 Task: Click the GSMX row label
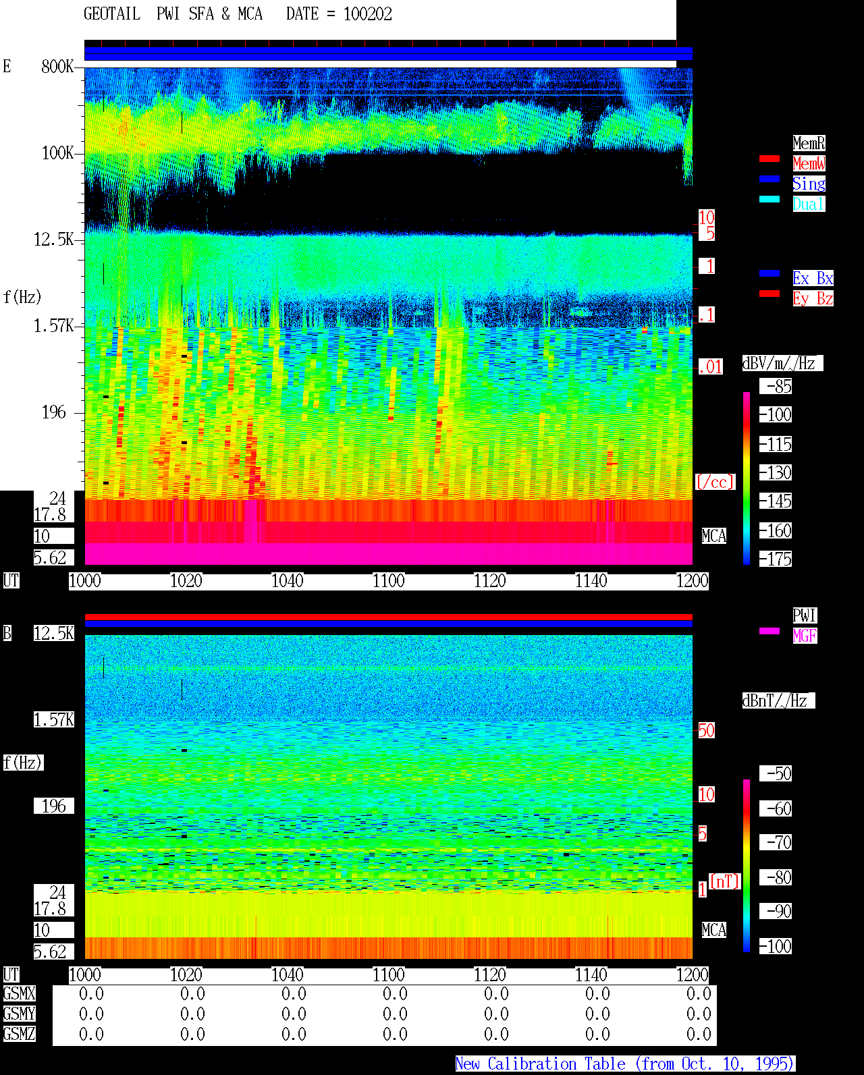coord(19,994)
